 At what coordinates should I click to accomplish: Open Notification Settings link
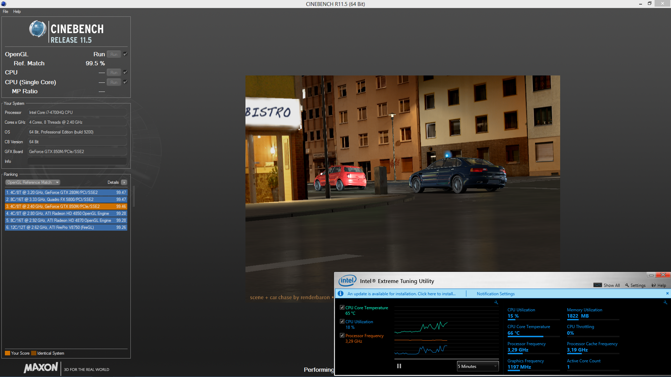pos(495,293)
